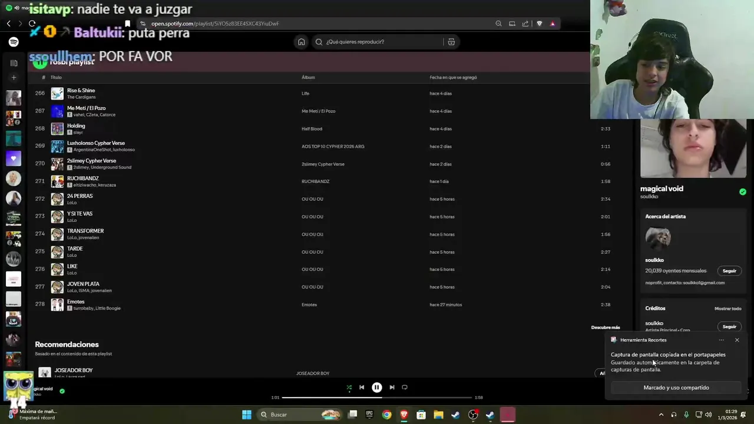Screen dimensions: 754x424
Task: Sort by 'Fecha en que se agregó' header
Action: [453, 78]
